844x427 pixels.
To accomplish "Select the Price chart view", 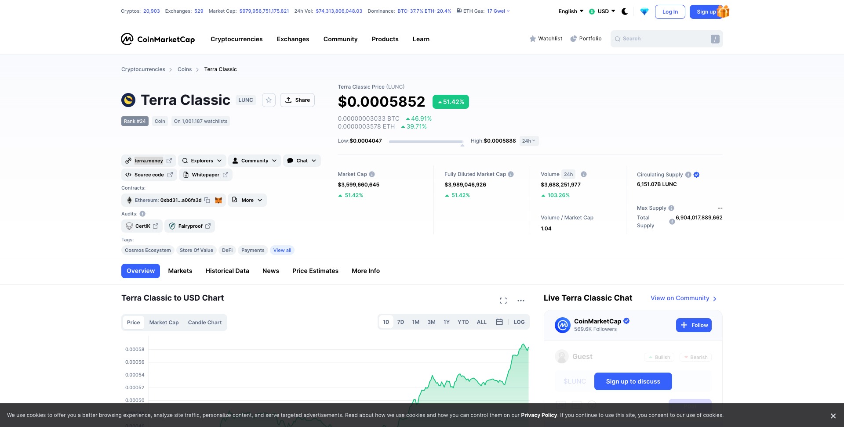I will coord(134,323).
